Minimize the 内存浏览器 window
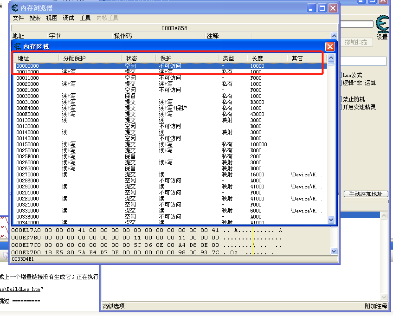Image resolution: width=393 pixels, height=316 pixels. 311,8
